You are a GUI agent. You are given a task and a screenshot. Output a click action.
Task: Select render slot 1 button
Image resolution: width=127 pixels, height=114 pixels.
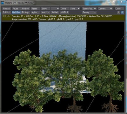coord(118,12)
